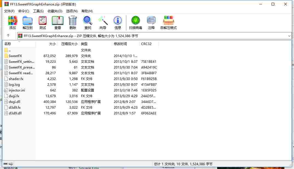Click the Extract To (解压到) icon

click(28, 20)
